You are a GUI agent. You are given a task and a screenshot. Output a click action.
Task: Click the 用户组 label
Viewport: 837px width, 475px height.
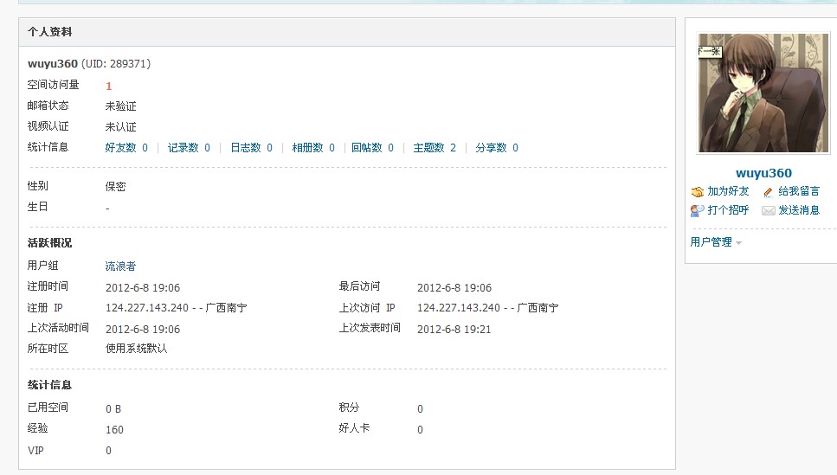(42, 266)
